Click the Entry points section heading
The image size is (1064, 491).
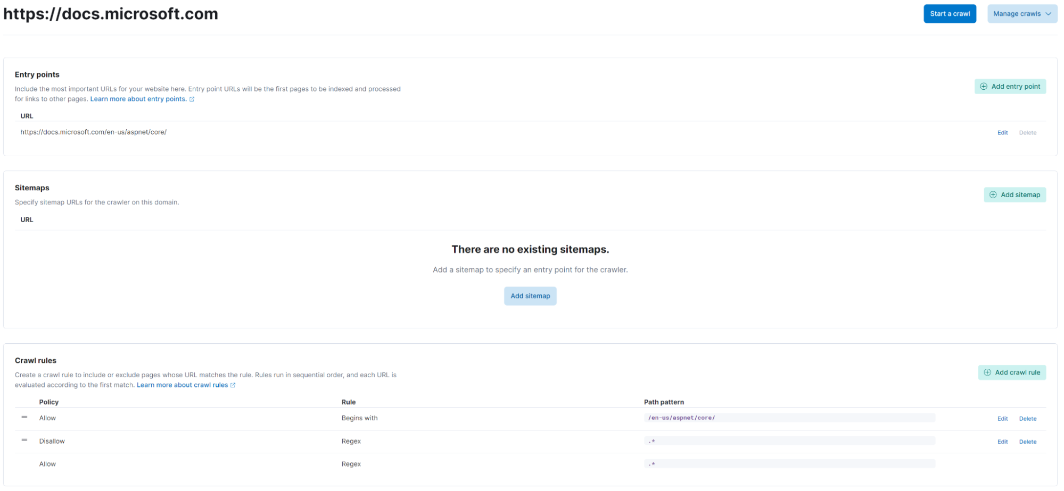(37, 74)
